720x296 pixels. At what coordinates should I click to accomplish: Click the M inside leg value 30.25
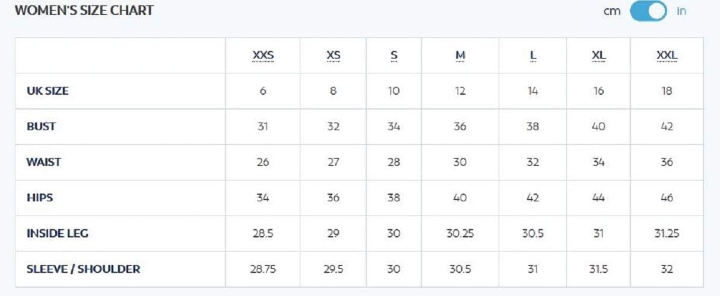[460, 233]
